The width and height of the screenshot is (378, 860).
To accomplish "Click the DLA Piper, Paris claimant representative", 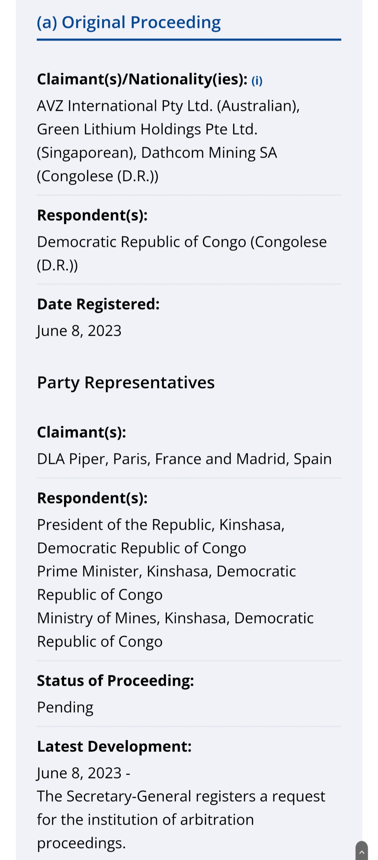I will tap(184, 459).
